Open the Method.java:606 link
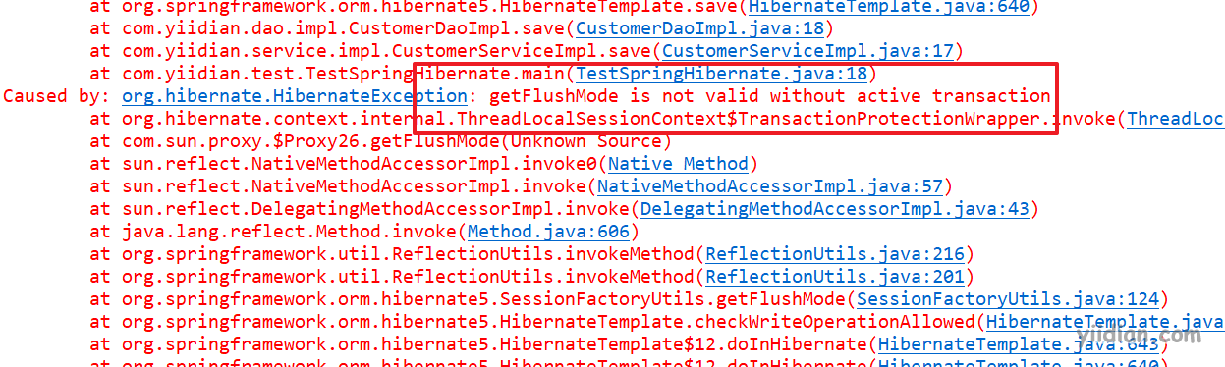Image resolution: width=1225 pixels, height=367 pixels. coord(548,232)
